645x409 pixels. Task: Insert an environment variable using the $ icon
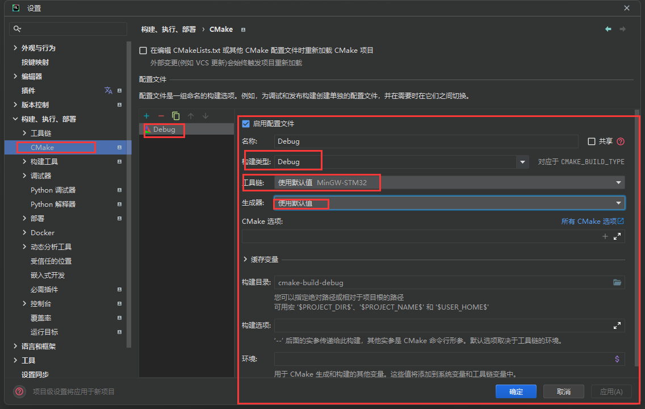point(617,358)
